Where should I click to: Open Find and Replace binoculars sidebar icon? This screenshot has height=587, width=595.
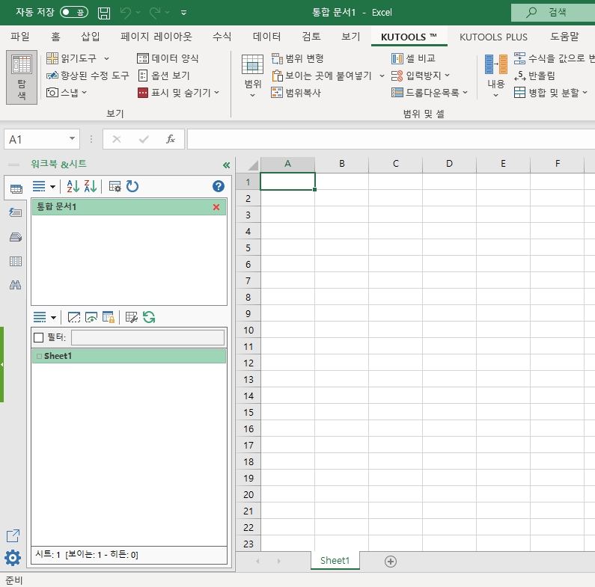(x=15, y=285)
